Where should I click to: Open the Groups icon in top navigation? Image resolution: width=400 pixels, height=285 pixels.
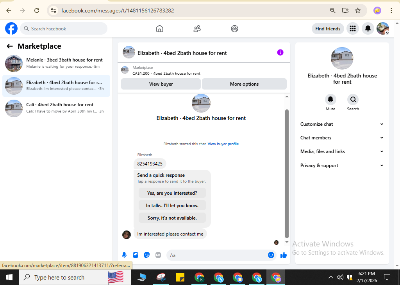coord(234,29)
